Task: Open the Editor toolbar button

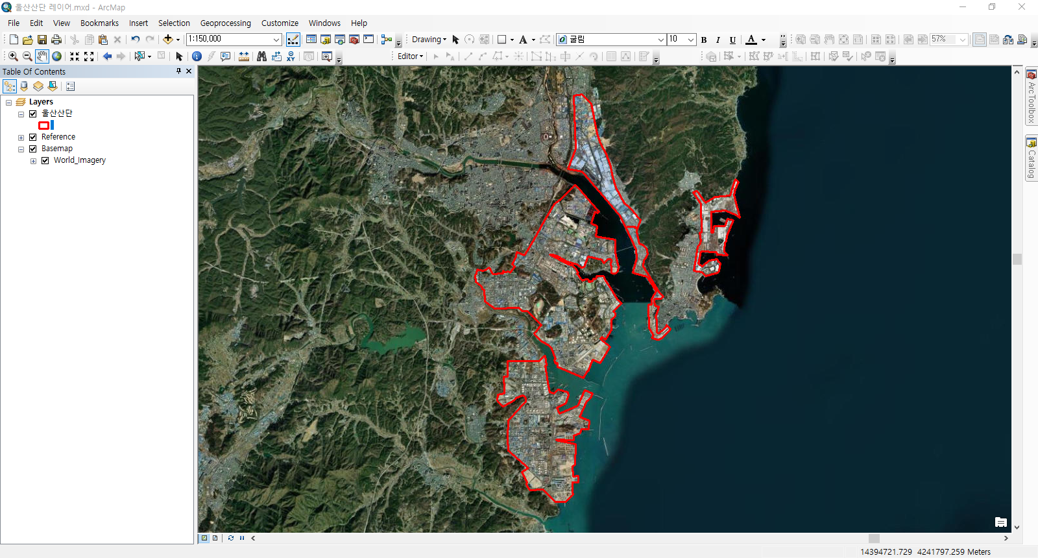Action: [293, 40]
